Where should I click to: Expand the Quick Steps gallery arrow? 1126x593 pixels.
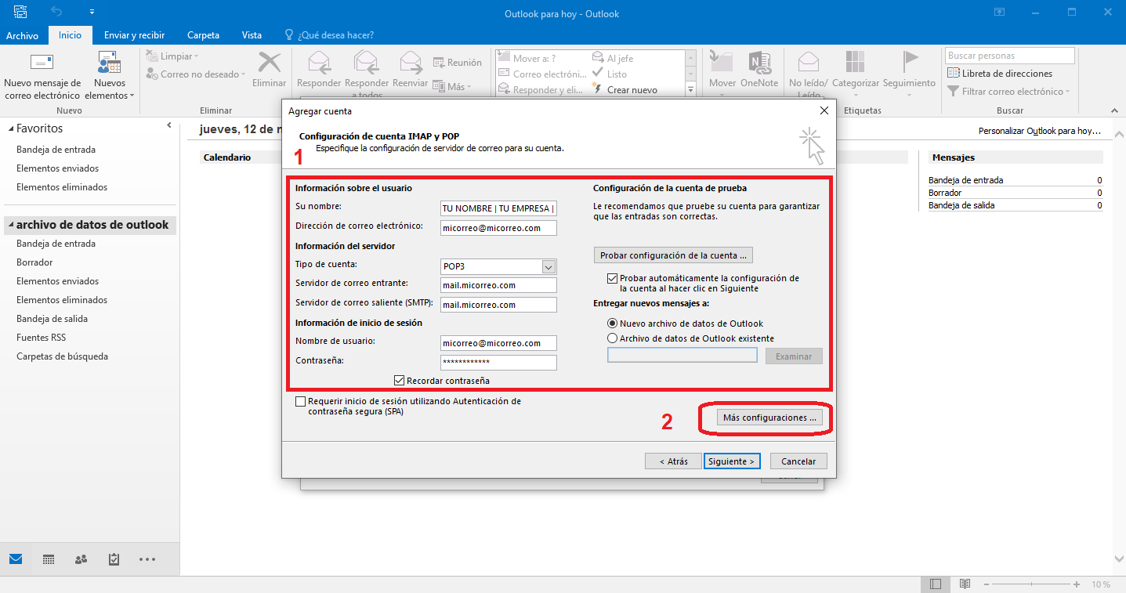(690, 91)
